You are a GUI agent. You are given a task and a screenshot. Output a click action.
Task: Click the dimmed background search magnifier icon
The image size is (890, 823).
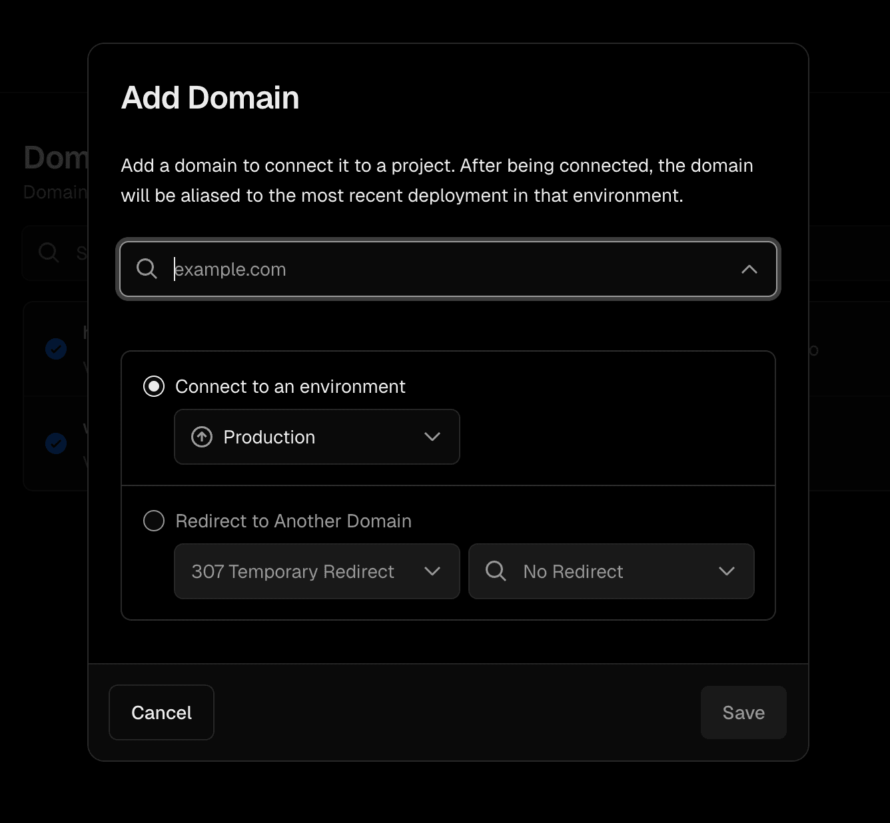[49, 252]
